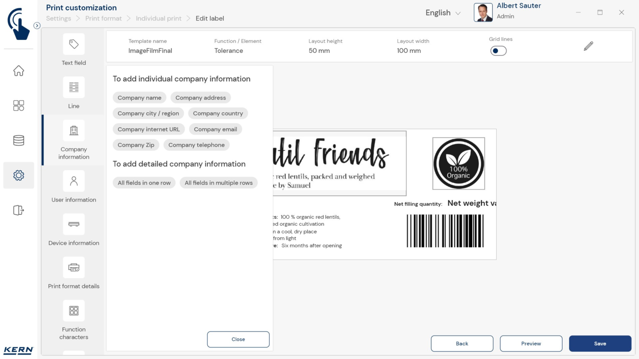Open the Device information panel
Image resolution: width=639 pixels, height=359 pixels.
coord(74,230)
